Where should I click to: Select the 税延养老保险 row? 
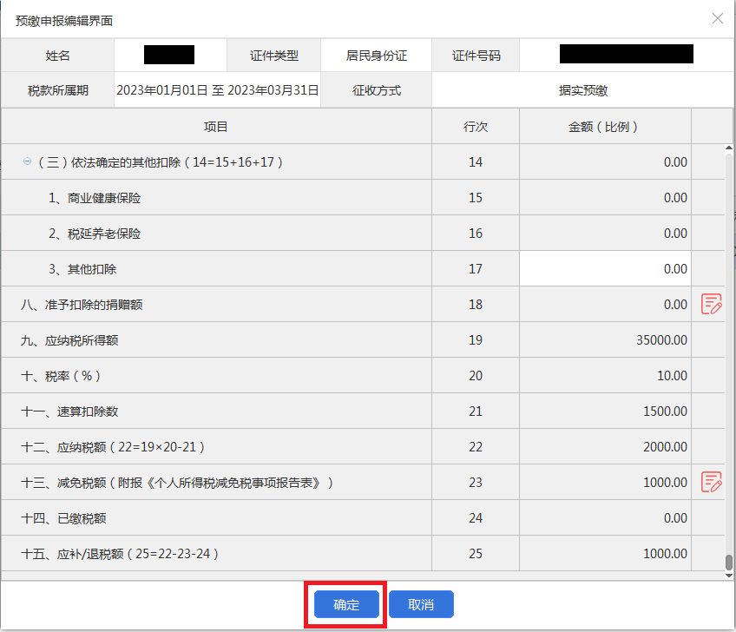(x=363, y=234)
